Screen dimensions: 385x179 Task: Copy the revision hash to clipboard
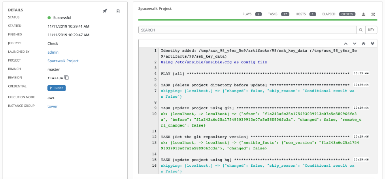67,78
